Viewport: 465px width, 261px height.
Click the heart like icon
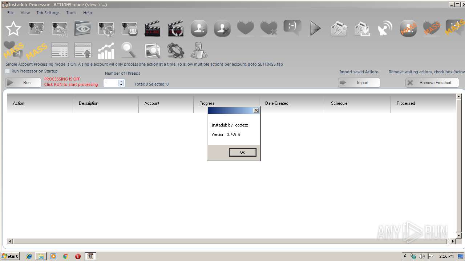click(246, 28)
